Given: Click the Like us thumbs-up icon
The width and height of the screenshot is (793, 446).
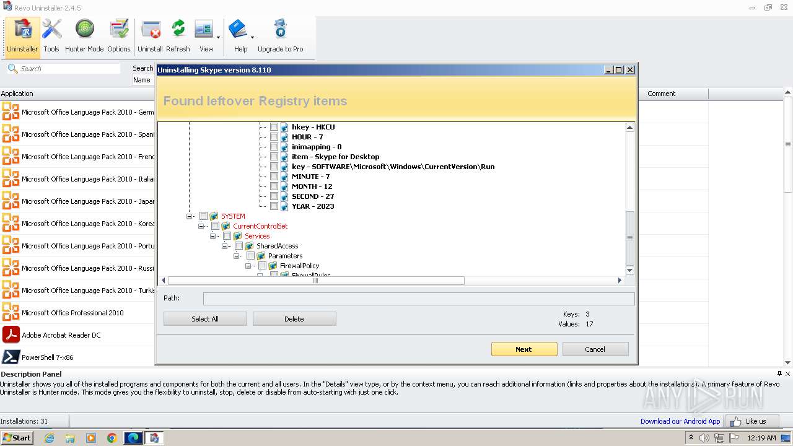Looking at the screenshot, I should click(736, 421).
